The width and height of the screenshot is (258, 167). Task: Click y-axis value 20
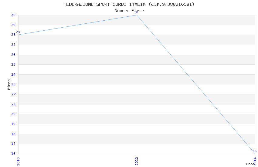coord(13,114)
